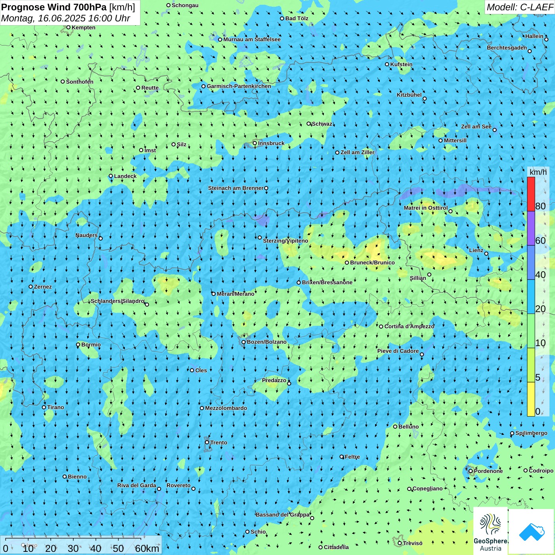Viewport: 555px width, 555px height.
Task: Click the 'Mezzolombardo' label
Action: tap(226, 408)
